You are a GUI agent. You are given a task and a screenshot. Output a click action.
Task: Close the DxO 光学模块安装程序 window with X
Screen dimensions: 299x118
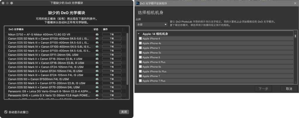[295, 3]
